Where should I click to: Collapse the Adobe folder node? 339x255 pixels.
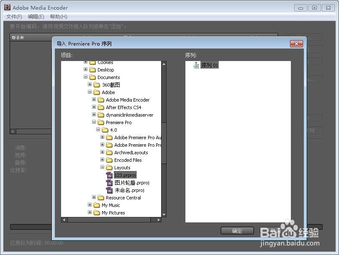click(90, 92)
